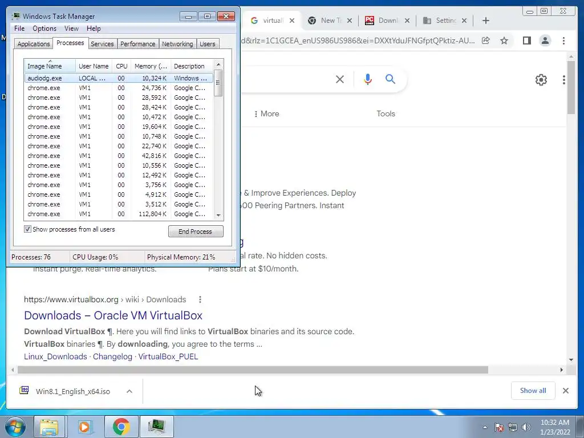Select chrome.exe row using 112,804 K
Screen dimensions: 584x438
click(x=119, y=214)
